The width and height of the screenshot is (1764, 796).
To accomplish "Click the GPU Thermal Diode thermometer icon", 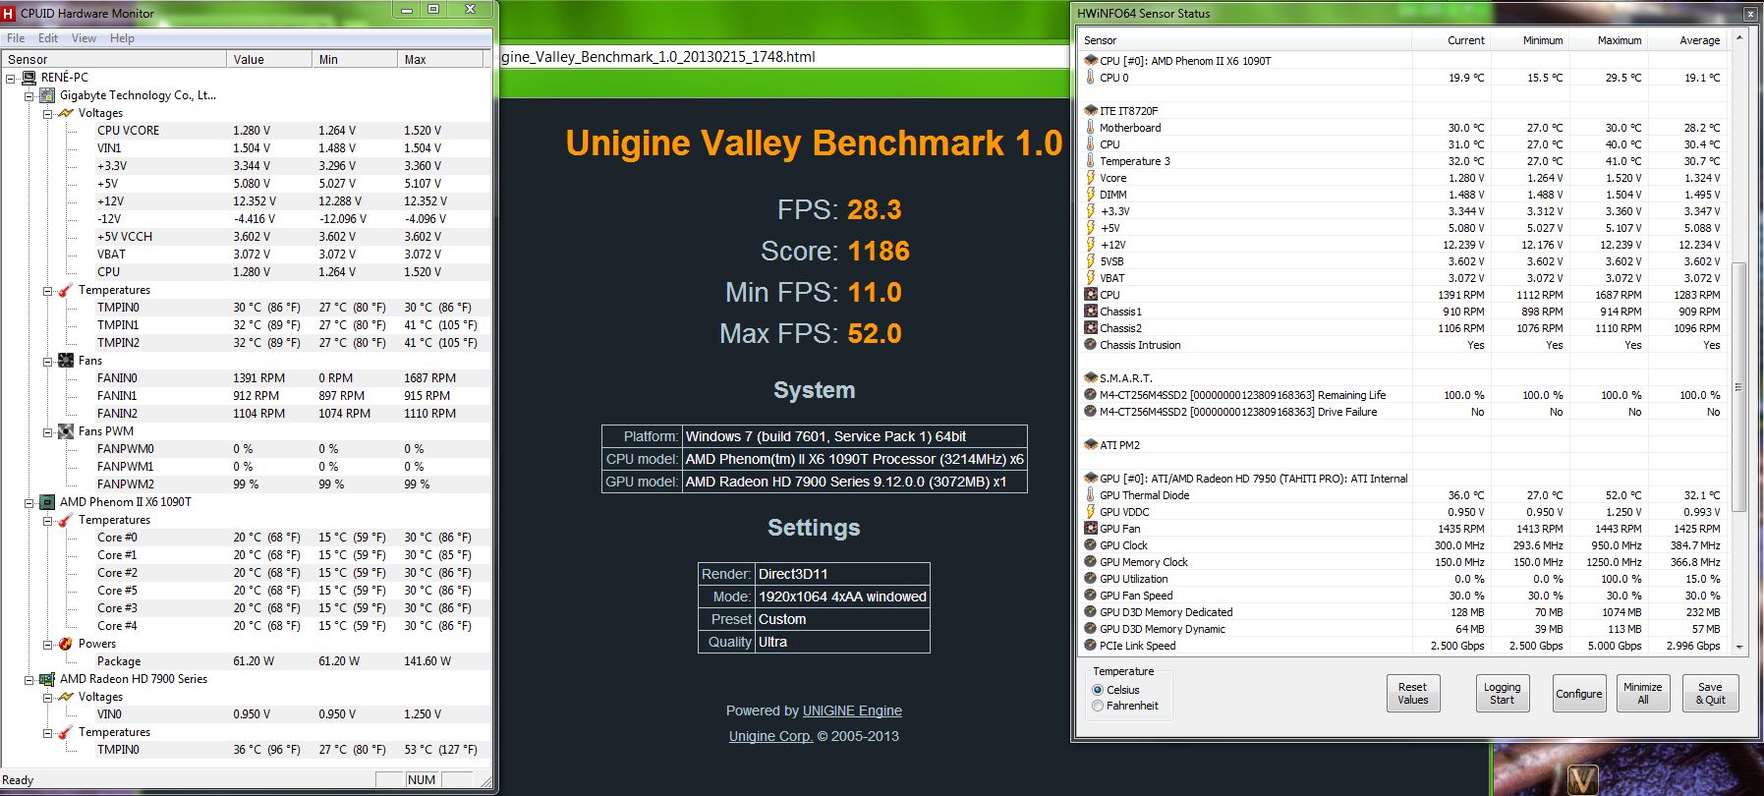I will 1090,495.
